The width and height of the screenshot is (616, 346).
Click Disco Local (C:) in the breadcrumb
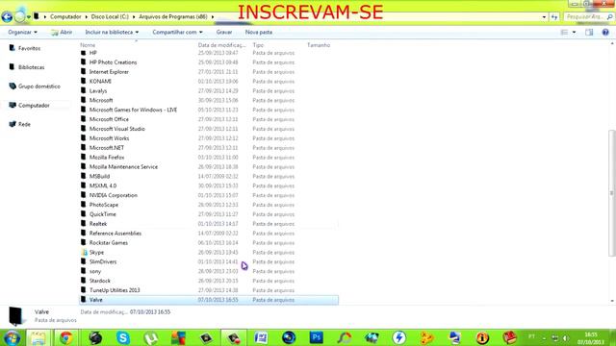tap(110, 17)
